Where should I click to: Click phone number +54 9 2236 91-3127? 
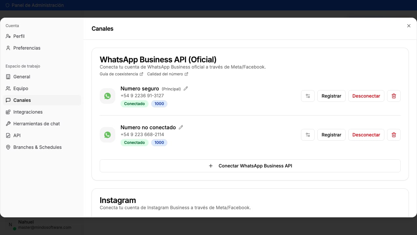coord(142,96)
